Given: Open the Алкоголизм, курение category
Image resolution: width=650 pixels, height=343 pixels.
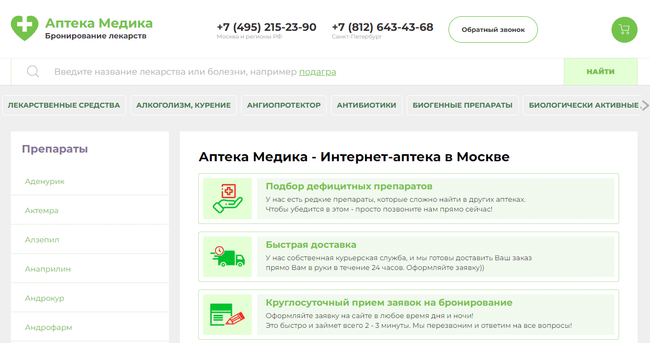Looking at the screenshot, I should pos(184,105).
